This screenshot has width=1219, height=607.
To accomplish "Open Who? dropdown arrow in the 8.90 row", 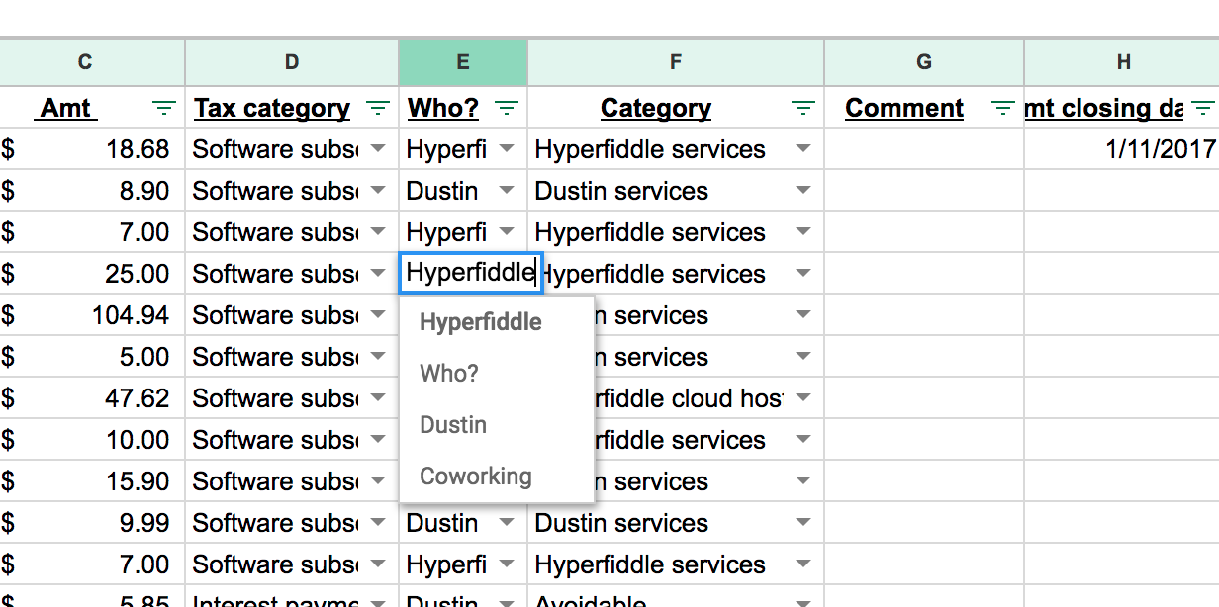I will [x=507, y=191].
